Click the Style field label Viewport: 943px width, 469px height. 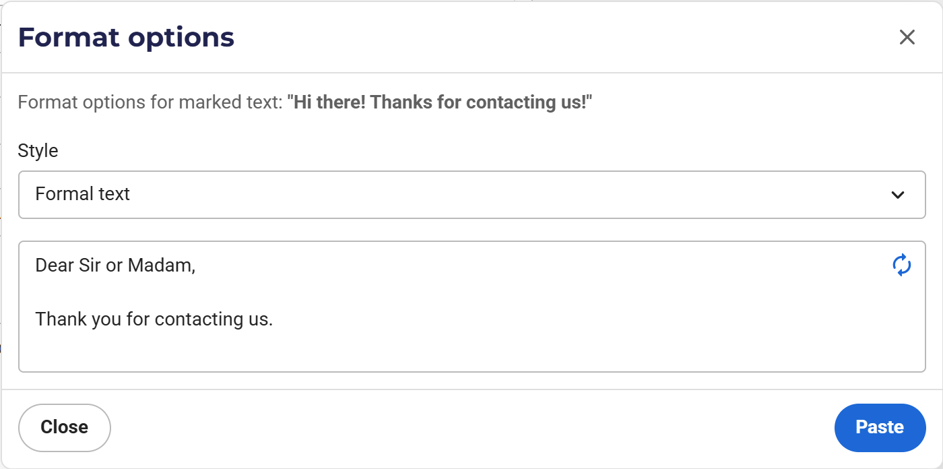coord(38,150)
